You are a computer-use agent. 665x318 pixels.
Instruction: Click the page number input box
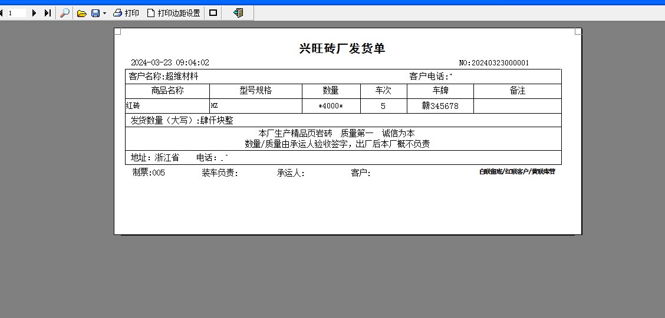click(x=16, y=13)
